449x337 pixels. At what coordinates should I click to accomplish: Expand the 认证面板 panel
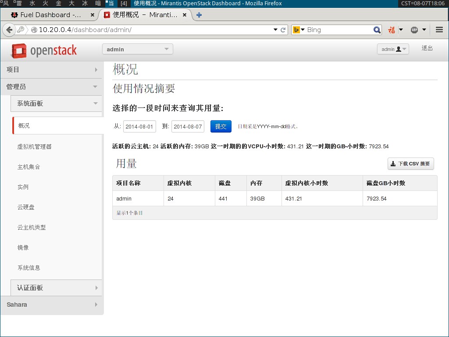[56, 288]
